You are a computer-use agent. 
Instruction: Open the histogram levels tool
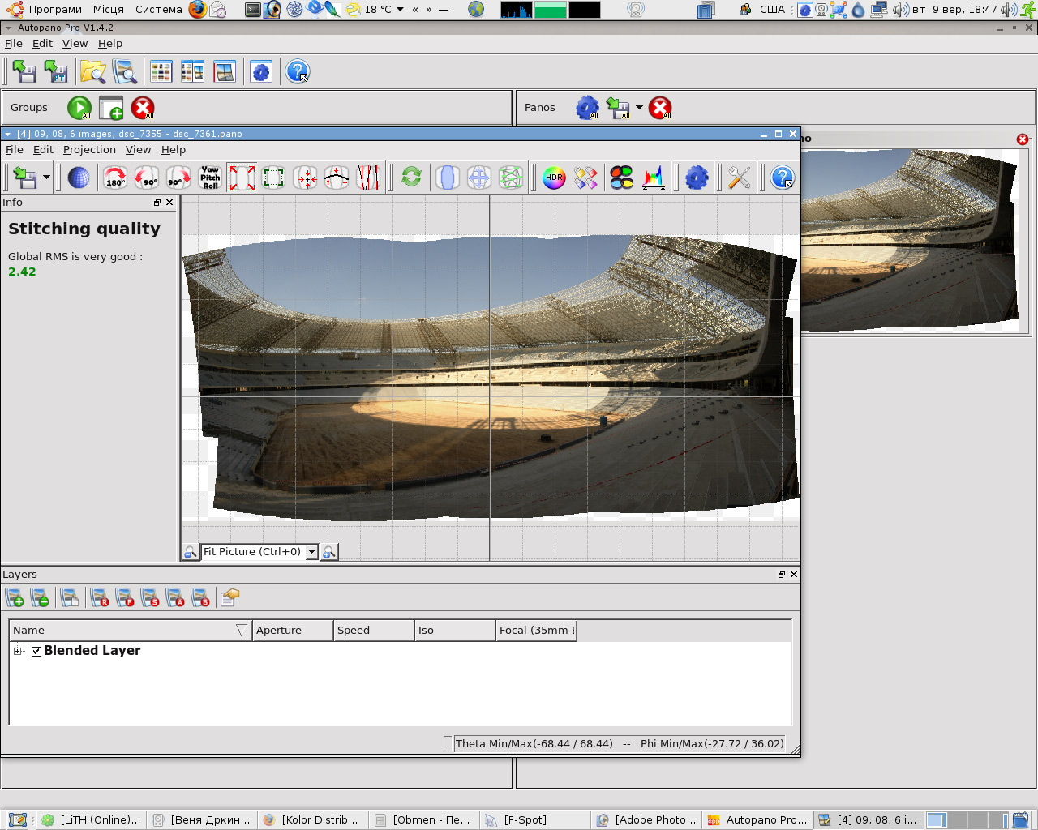(x=654, y=178)
